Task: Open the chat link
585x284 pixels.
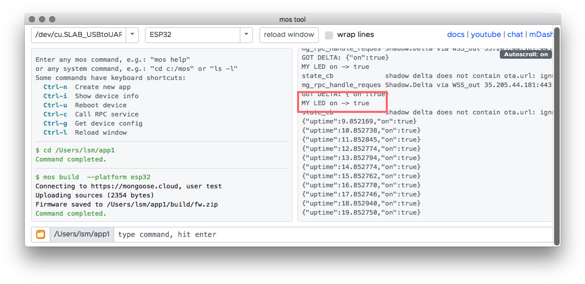Action: click(515, 34)
